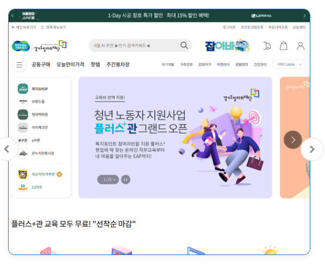The image size is (325, 267).
Task: Select the menu right of 핫템
Action: coord(118,65)
